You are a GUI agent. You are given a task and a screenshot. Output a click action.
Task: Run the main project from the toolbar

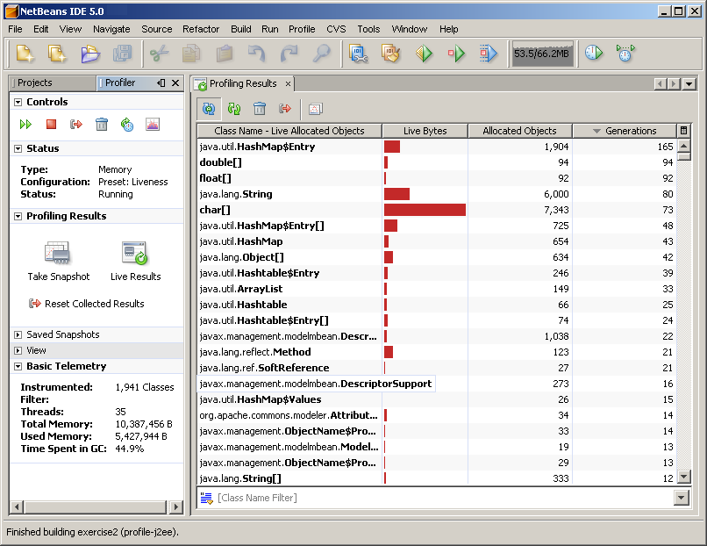click(x=424, y=54)
